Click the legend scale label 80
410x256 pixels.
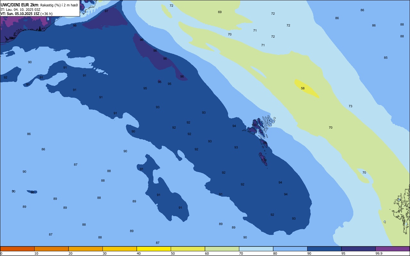(275, 253)
